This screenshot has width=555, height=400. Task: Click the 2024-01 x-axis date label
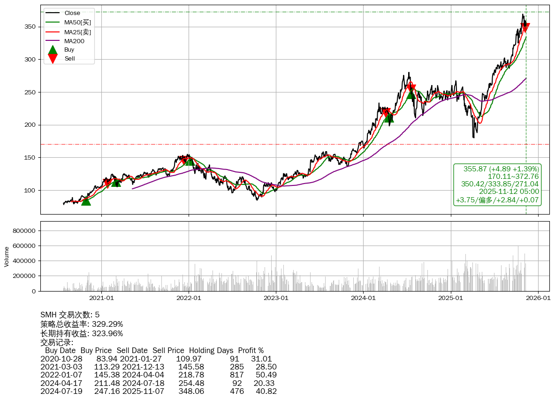click(x=363, y=298)
